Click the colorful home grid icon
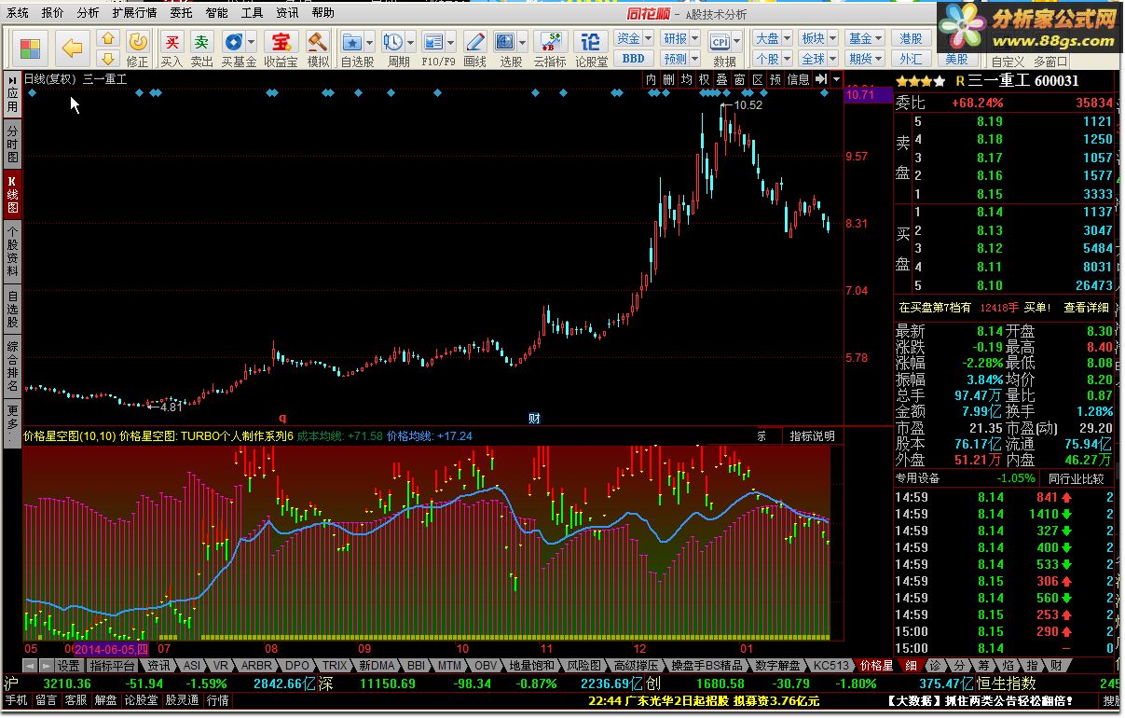This screenshot has width=1125, height=718. 30,48
